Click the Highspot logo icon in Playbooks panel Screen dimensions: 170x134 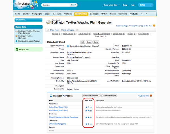(x=51, y=96)
